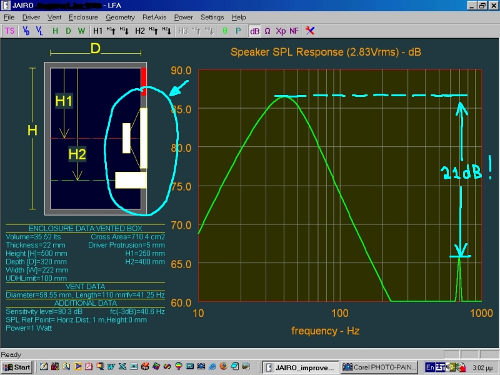This screenshot has height=375, width=500.
Task: Click the UDHLimit=100 mm value
Action: tap(36, 278)
